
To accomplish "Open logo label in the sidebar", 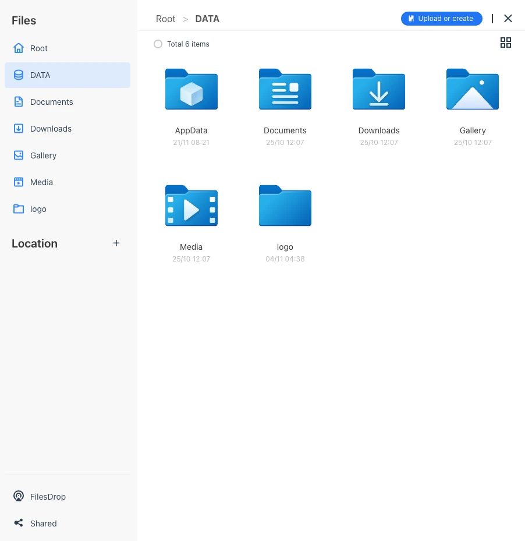I will tap(38, 210).
